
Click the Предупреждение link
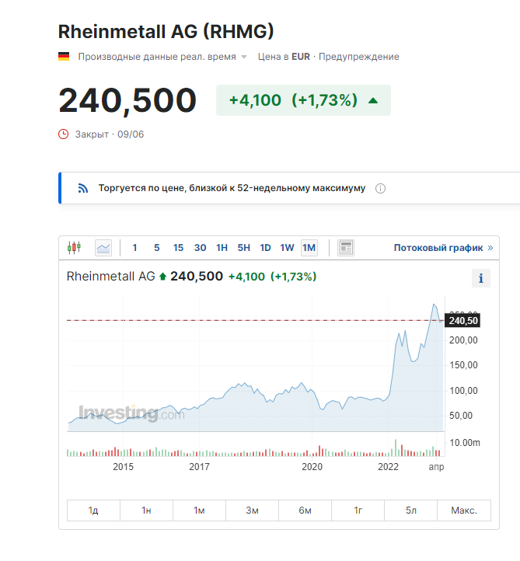[x=358, y=57]
